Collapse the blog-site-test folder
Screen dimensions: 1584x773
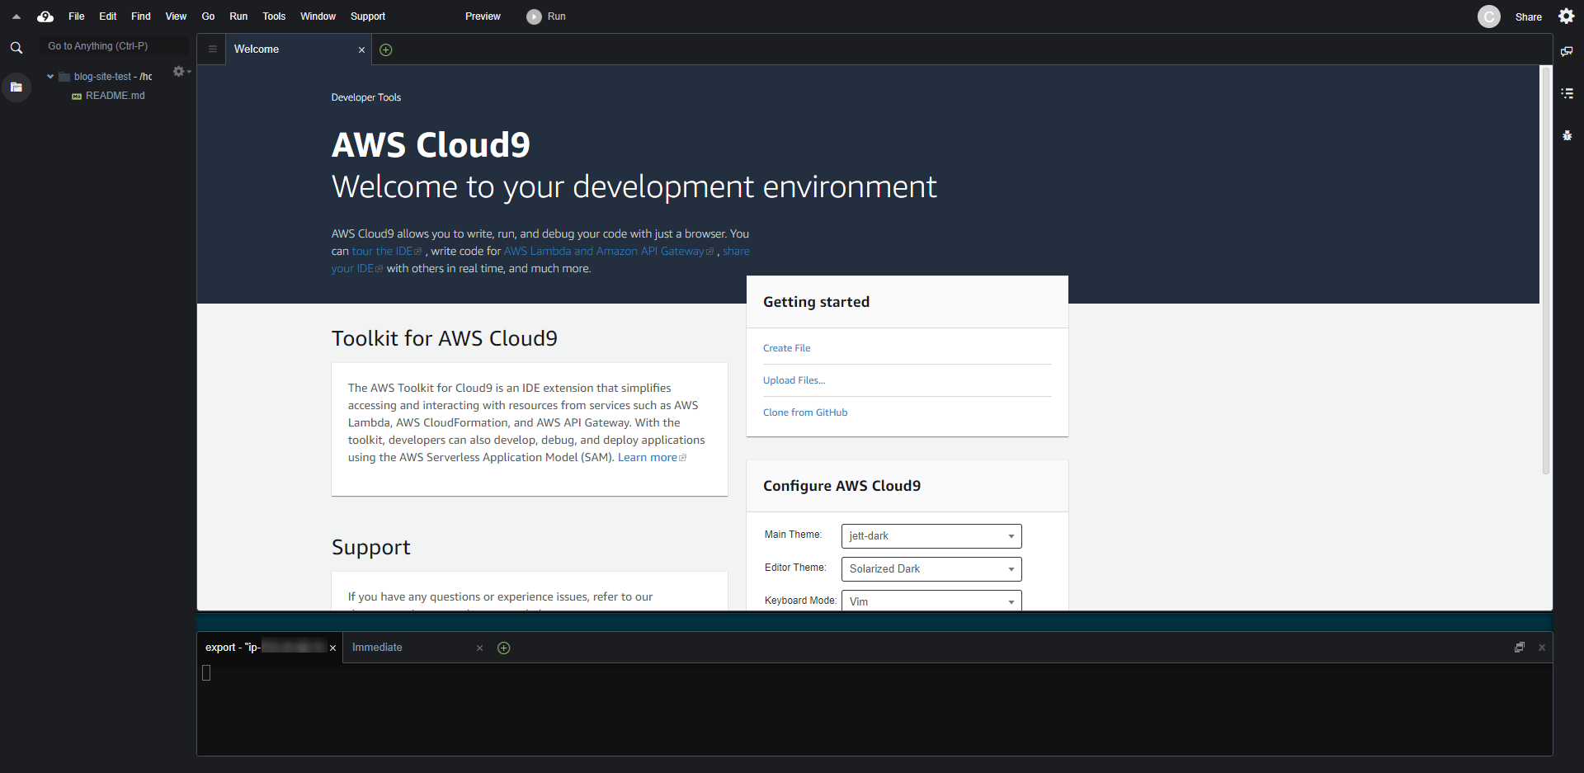coord(50,77)
